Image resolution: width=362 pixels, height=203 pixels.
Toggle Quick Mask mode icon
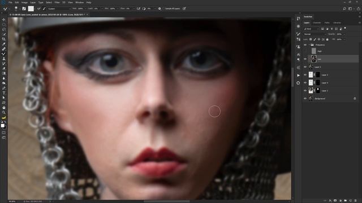tap(4, 133)
